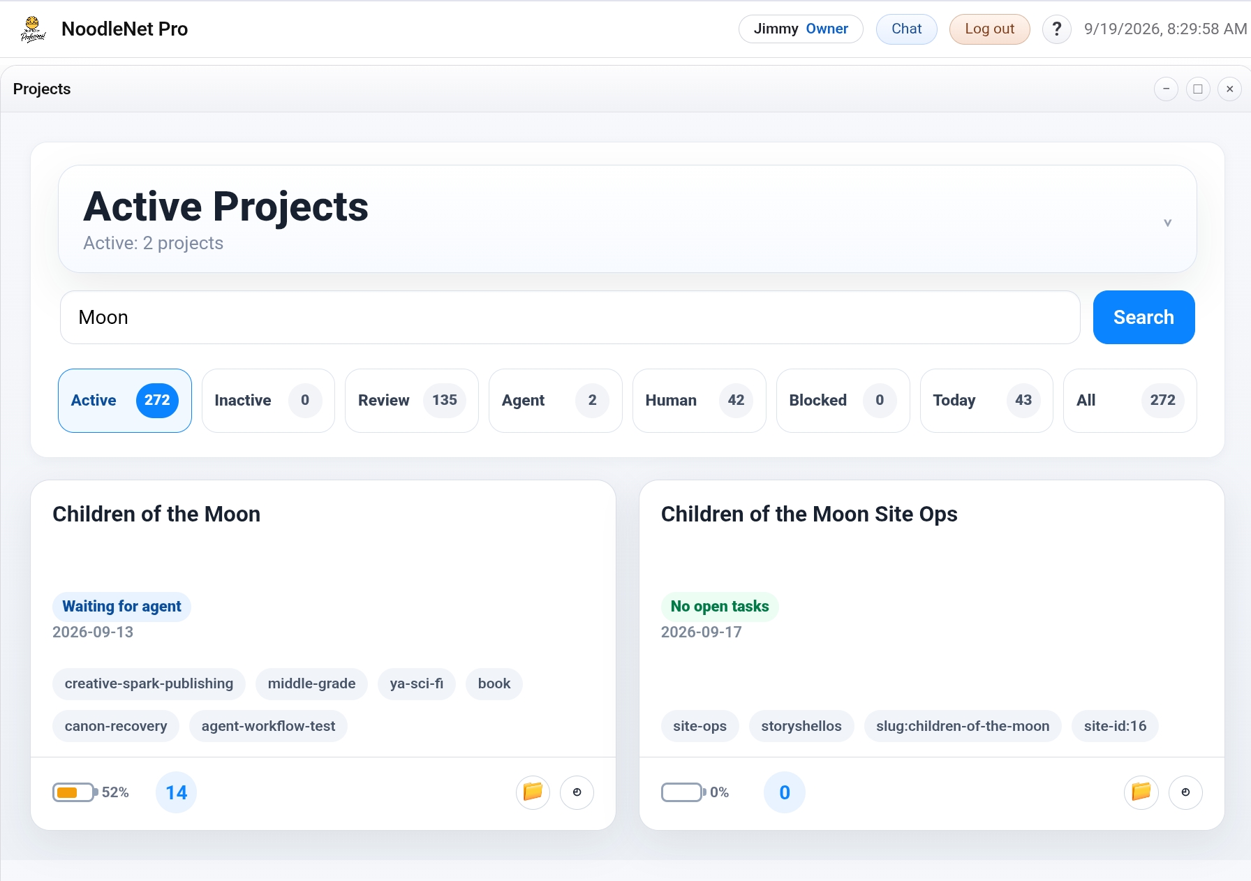The height and width of the screenshot is (881, 1251).
Task: Show Today's projects
Action: [986, 401]
